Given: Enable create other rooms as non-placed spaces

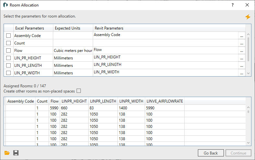Looking at the screenshot, I should point(79,91).
